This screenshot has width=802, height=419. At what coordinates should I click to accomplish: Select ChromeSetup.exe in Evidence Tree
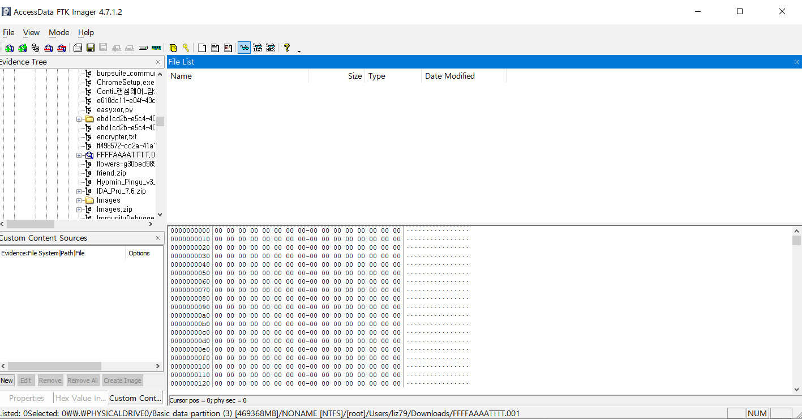coord(125,83)
